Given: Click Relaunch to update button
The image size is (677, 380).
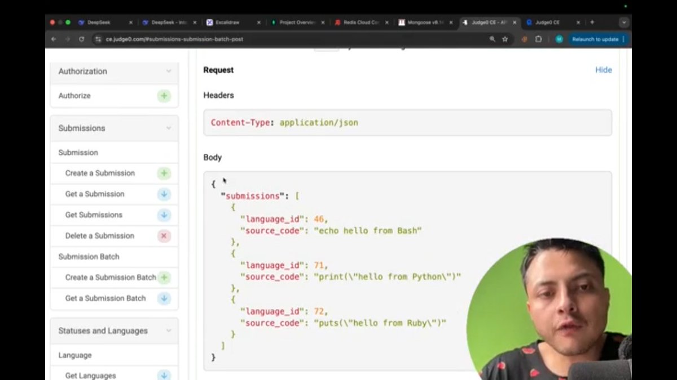Looking at the screenshot, I should (x=598, y=39).
